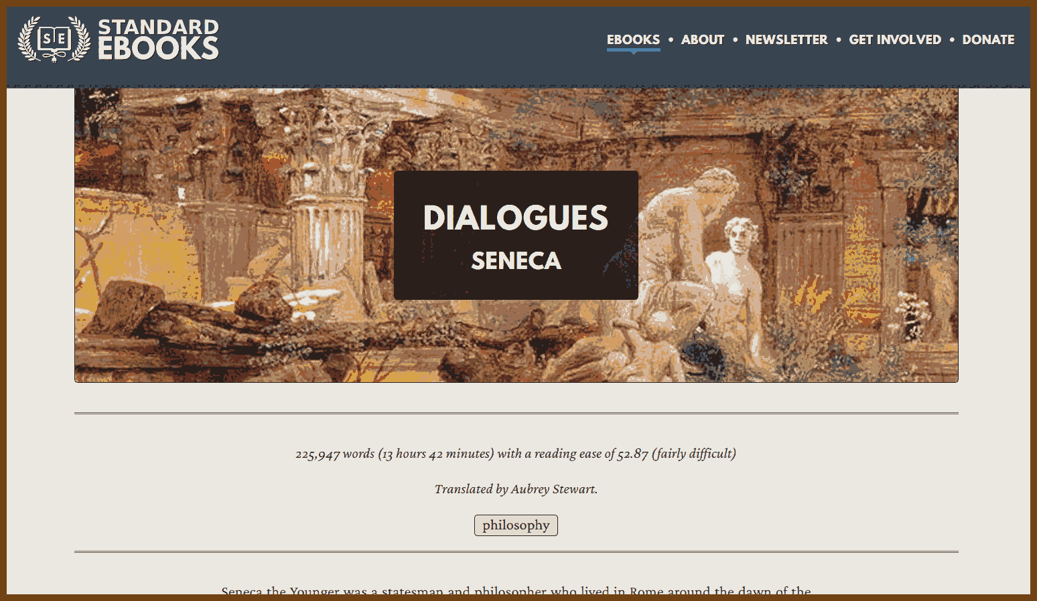Click the reading ease 52.87 score
The image size is (1037, 601).
pyautogui.click(x=632, y=454)
